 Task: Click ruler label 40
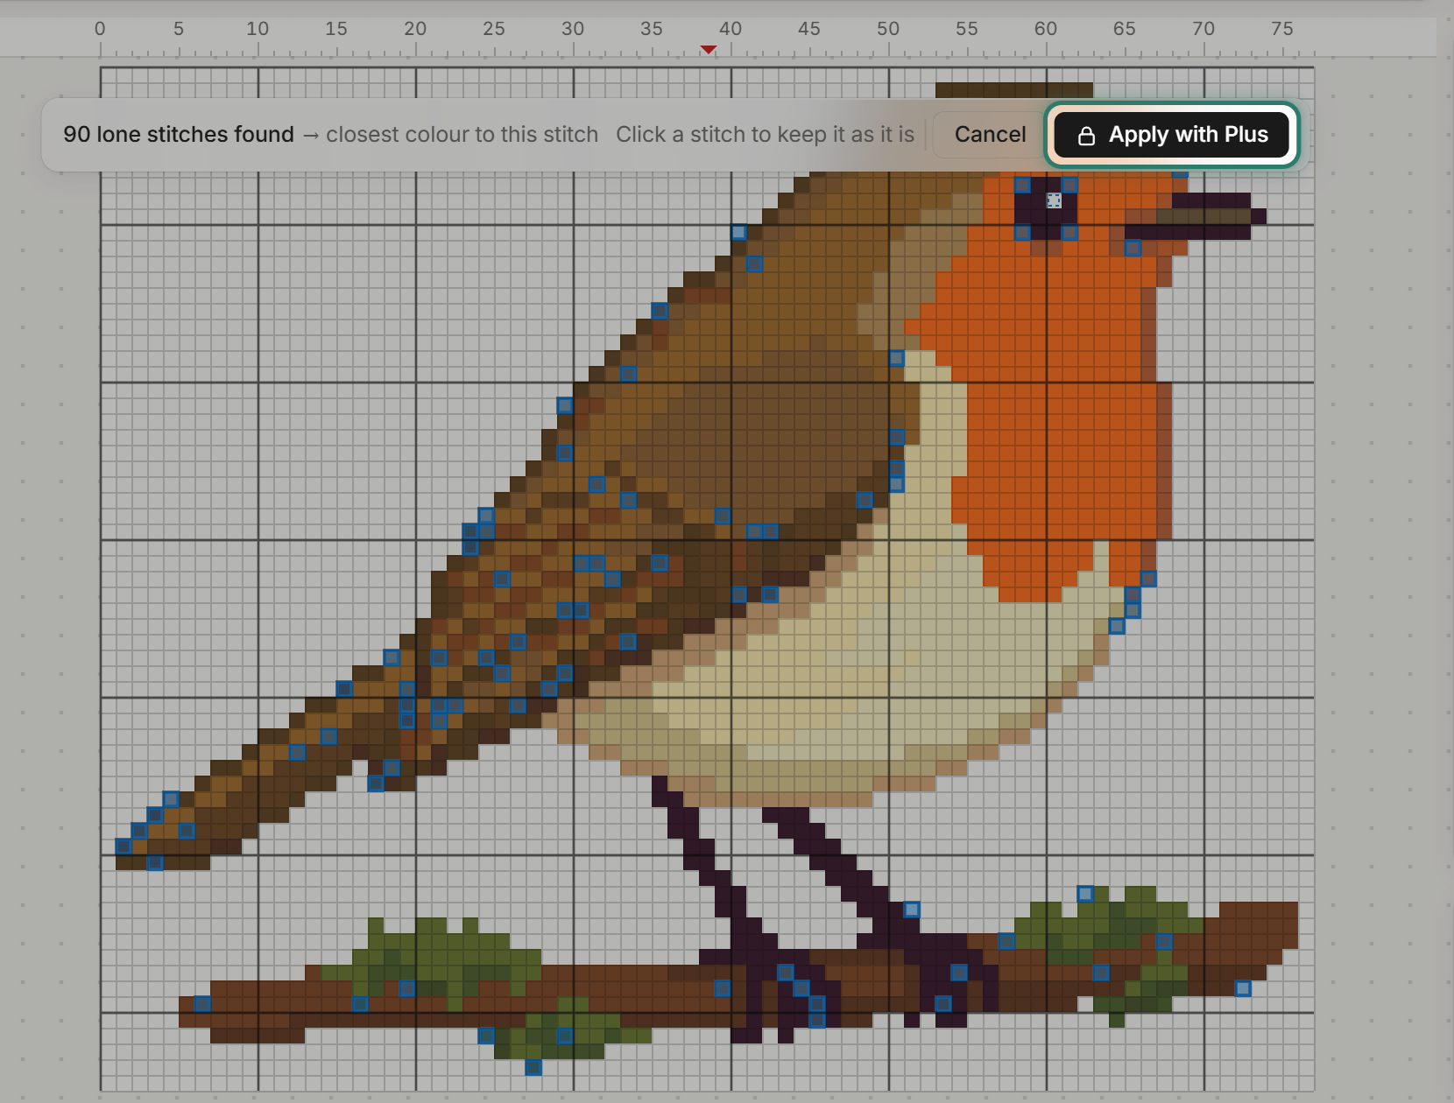[x=731, y=28]
